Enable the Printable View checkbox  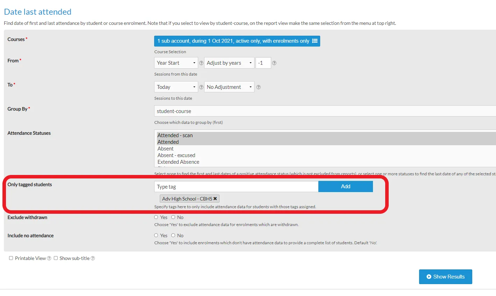pyautogui.click(x=11, y=258)
